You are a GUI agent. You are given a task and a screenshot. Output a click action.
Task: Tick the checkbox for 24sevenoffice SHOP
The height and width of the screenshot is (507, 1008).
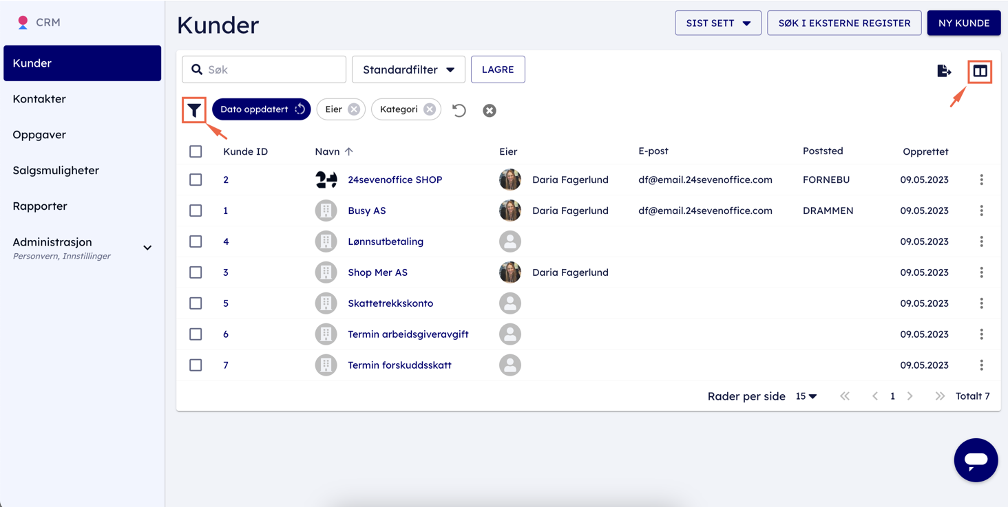196,180
